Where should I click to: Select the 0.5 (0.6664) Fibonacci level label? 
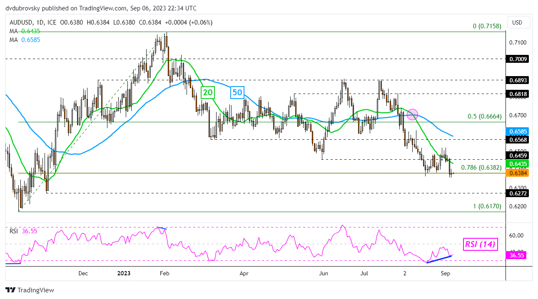pyautogui.click(x=484, y=116)
